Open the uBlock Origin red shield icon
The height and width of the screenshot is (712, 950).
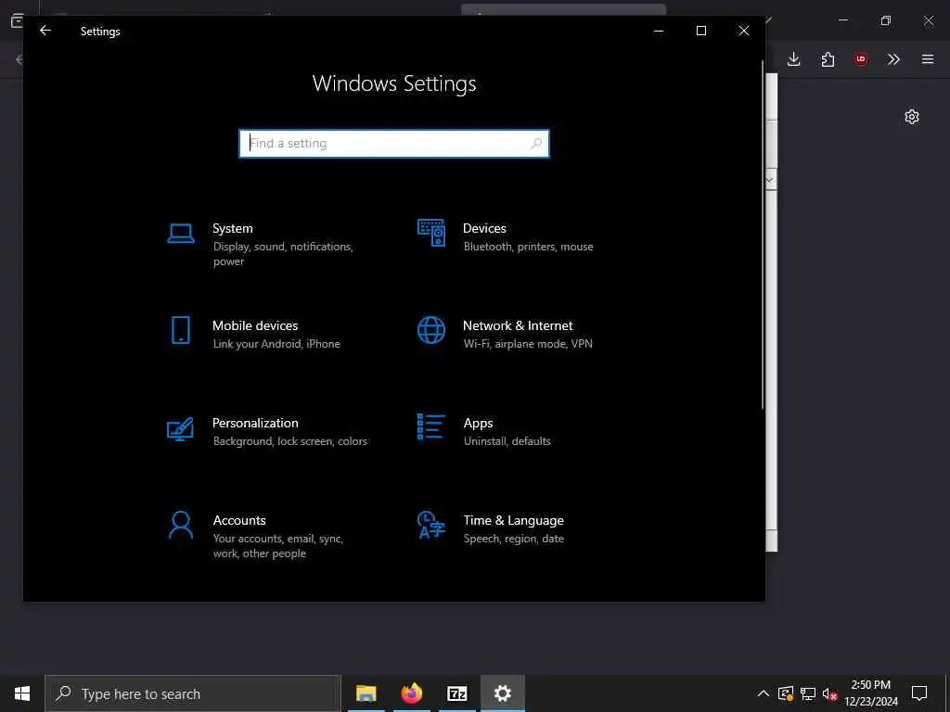(x=861, y=59)
